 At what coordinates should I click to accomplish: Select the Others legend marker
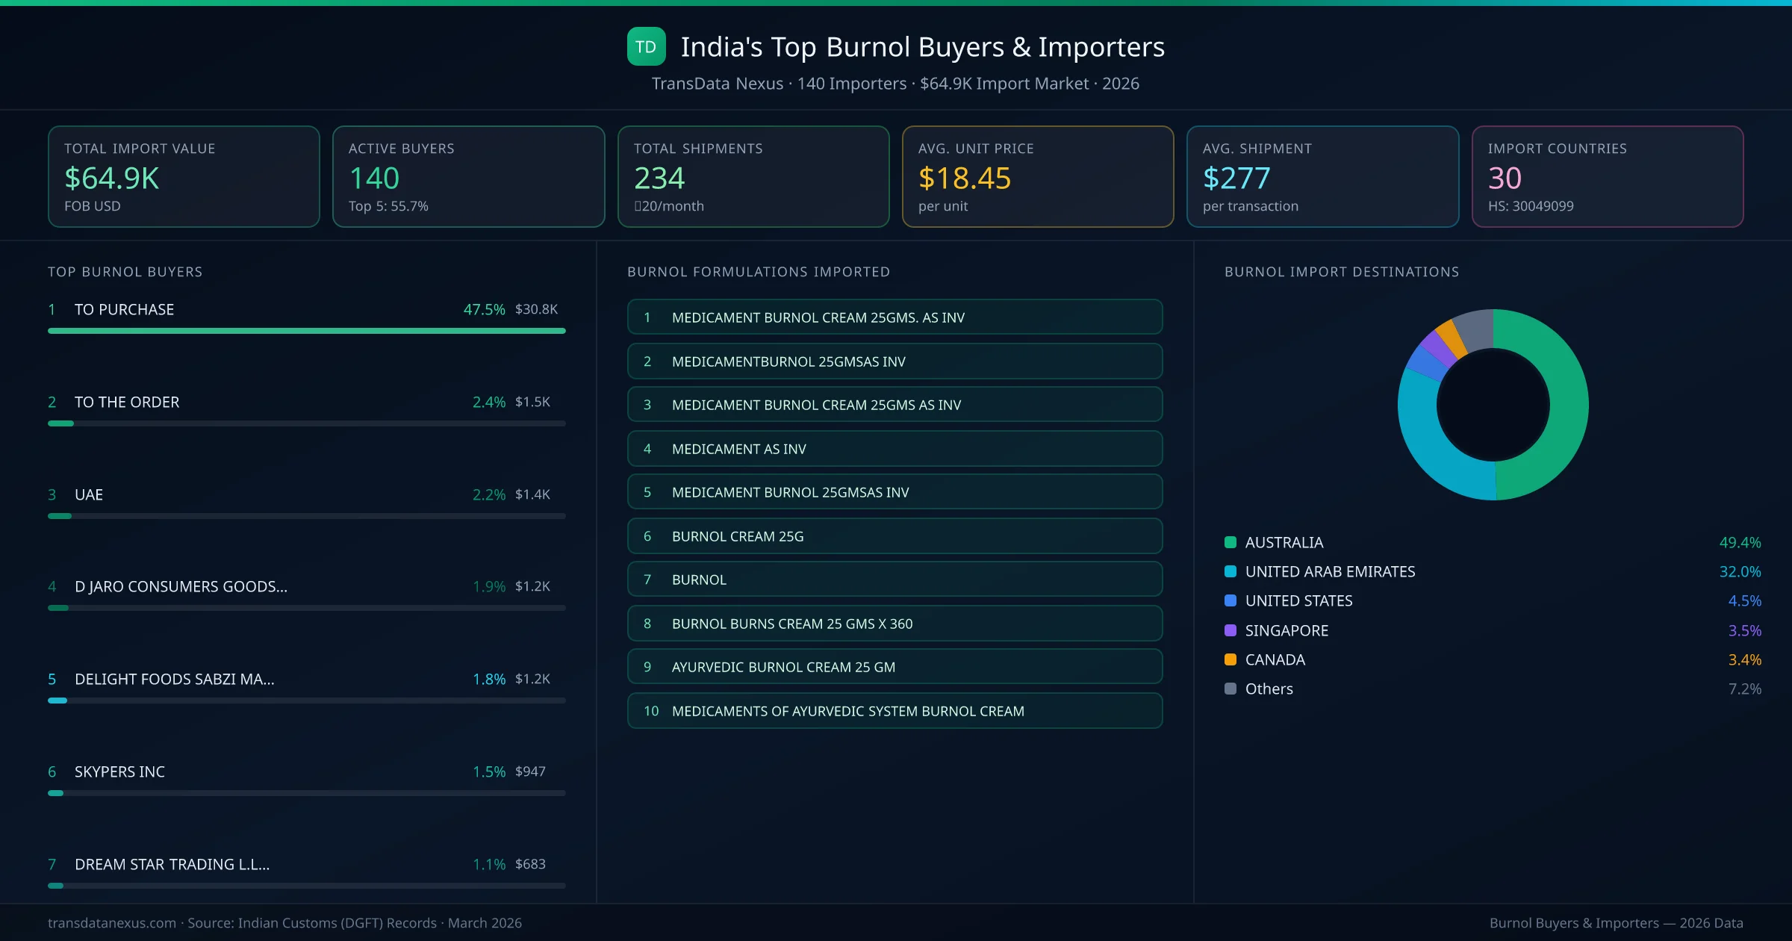pos(1230,689)
